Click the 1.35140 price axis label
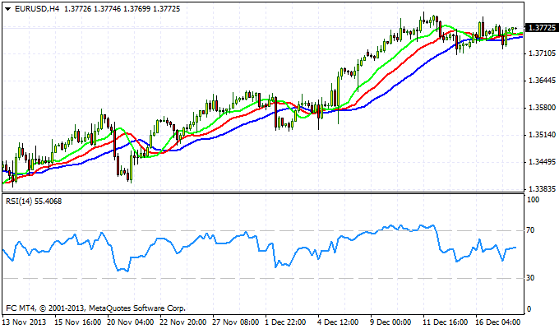Viewport: 559px width, 329px height. click(542, 135)
